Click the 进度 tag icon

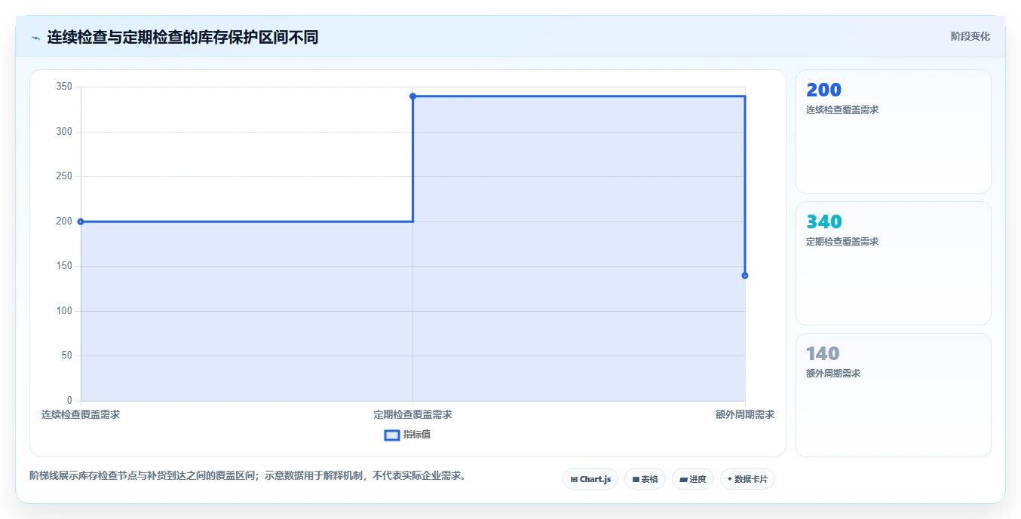(683, 479)
